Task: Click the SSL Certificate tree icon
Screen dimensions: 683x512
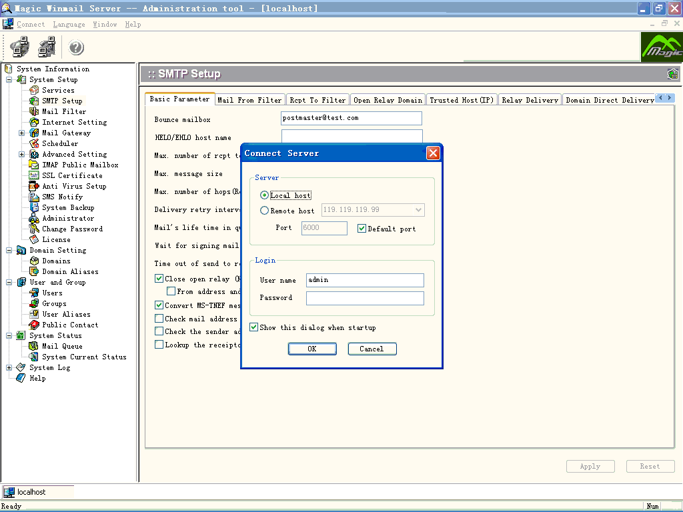Action: tap(34, 175)
